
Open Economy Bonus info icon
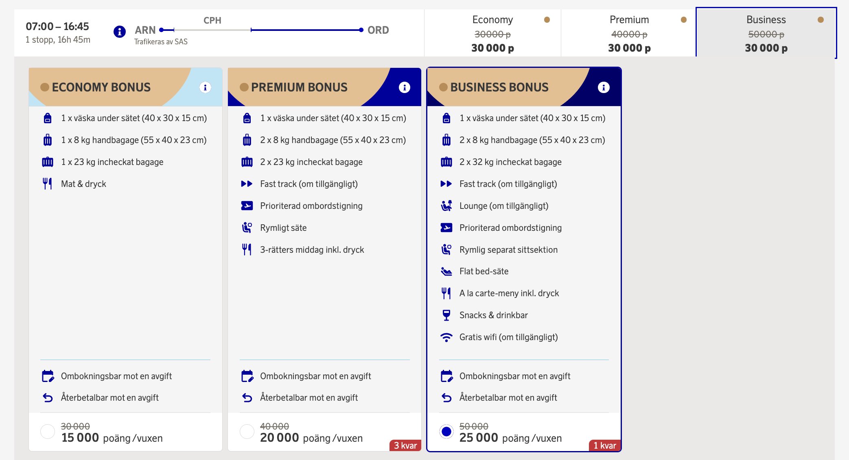pyautogui.click(x=205, y=87)
